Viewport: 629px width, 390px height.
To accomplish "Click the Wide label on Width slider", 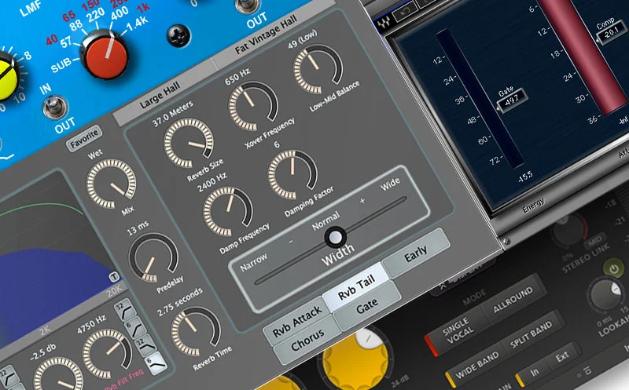I will (x=390, y=184).
